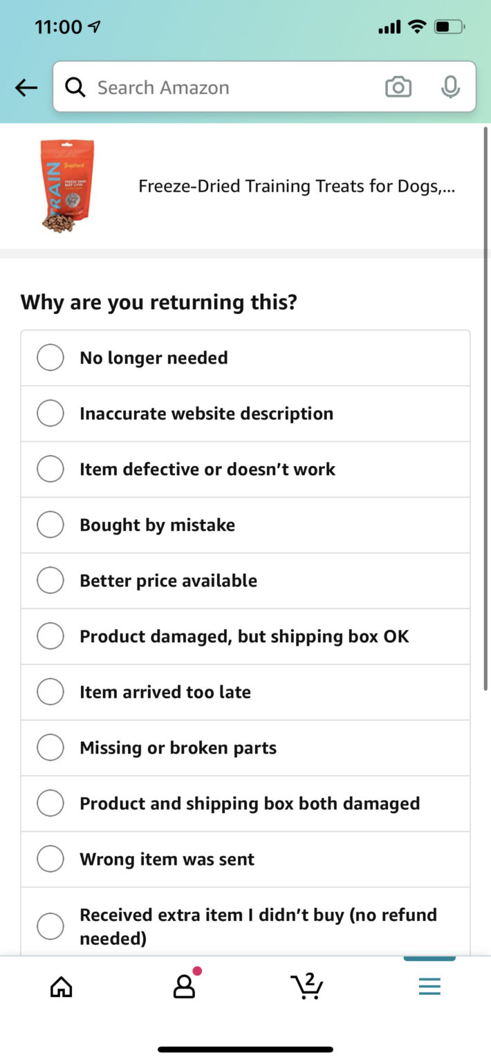Tap the magnifying glass search icon
This screenshot has height=1062, width=491.
75,87
